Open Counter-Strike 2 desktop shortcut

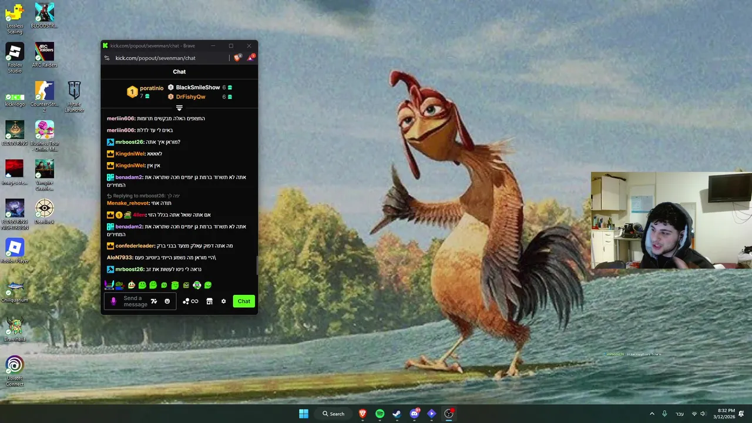(x=44, y=98)
